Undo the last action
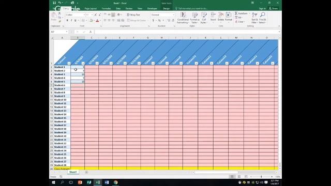Screen dimensions: 331x186 click(x=60, y=3)
